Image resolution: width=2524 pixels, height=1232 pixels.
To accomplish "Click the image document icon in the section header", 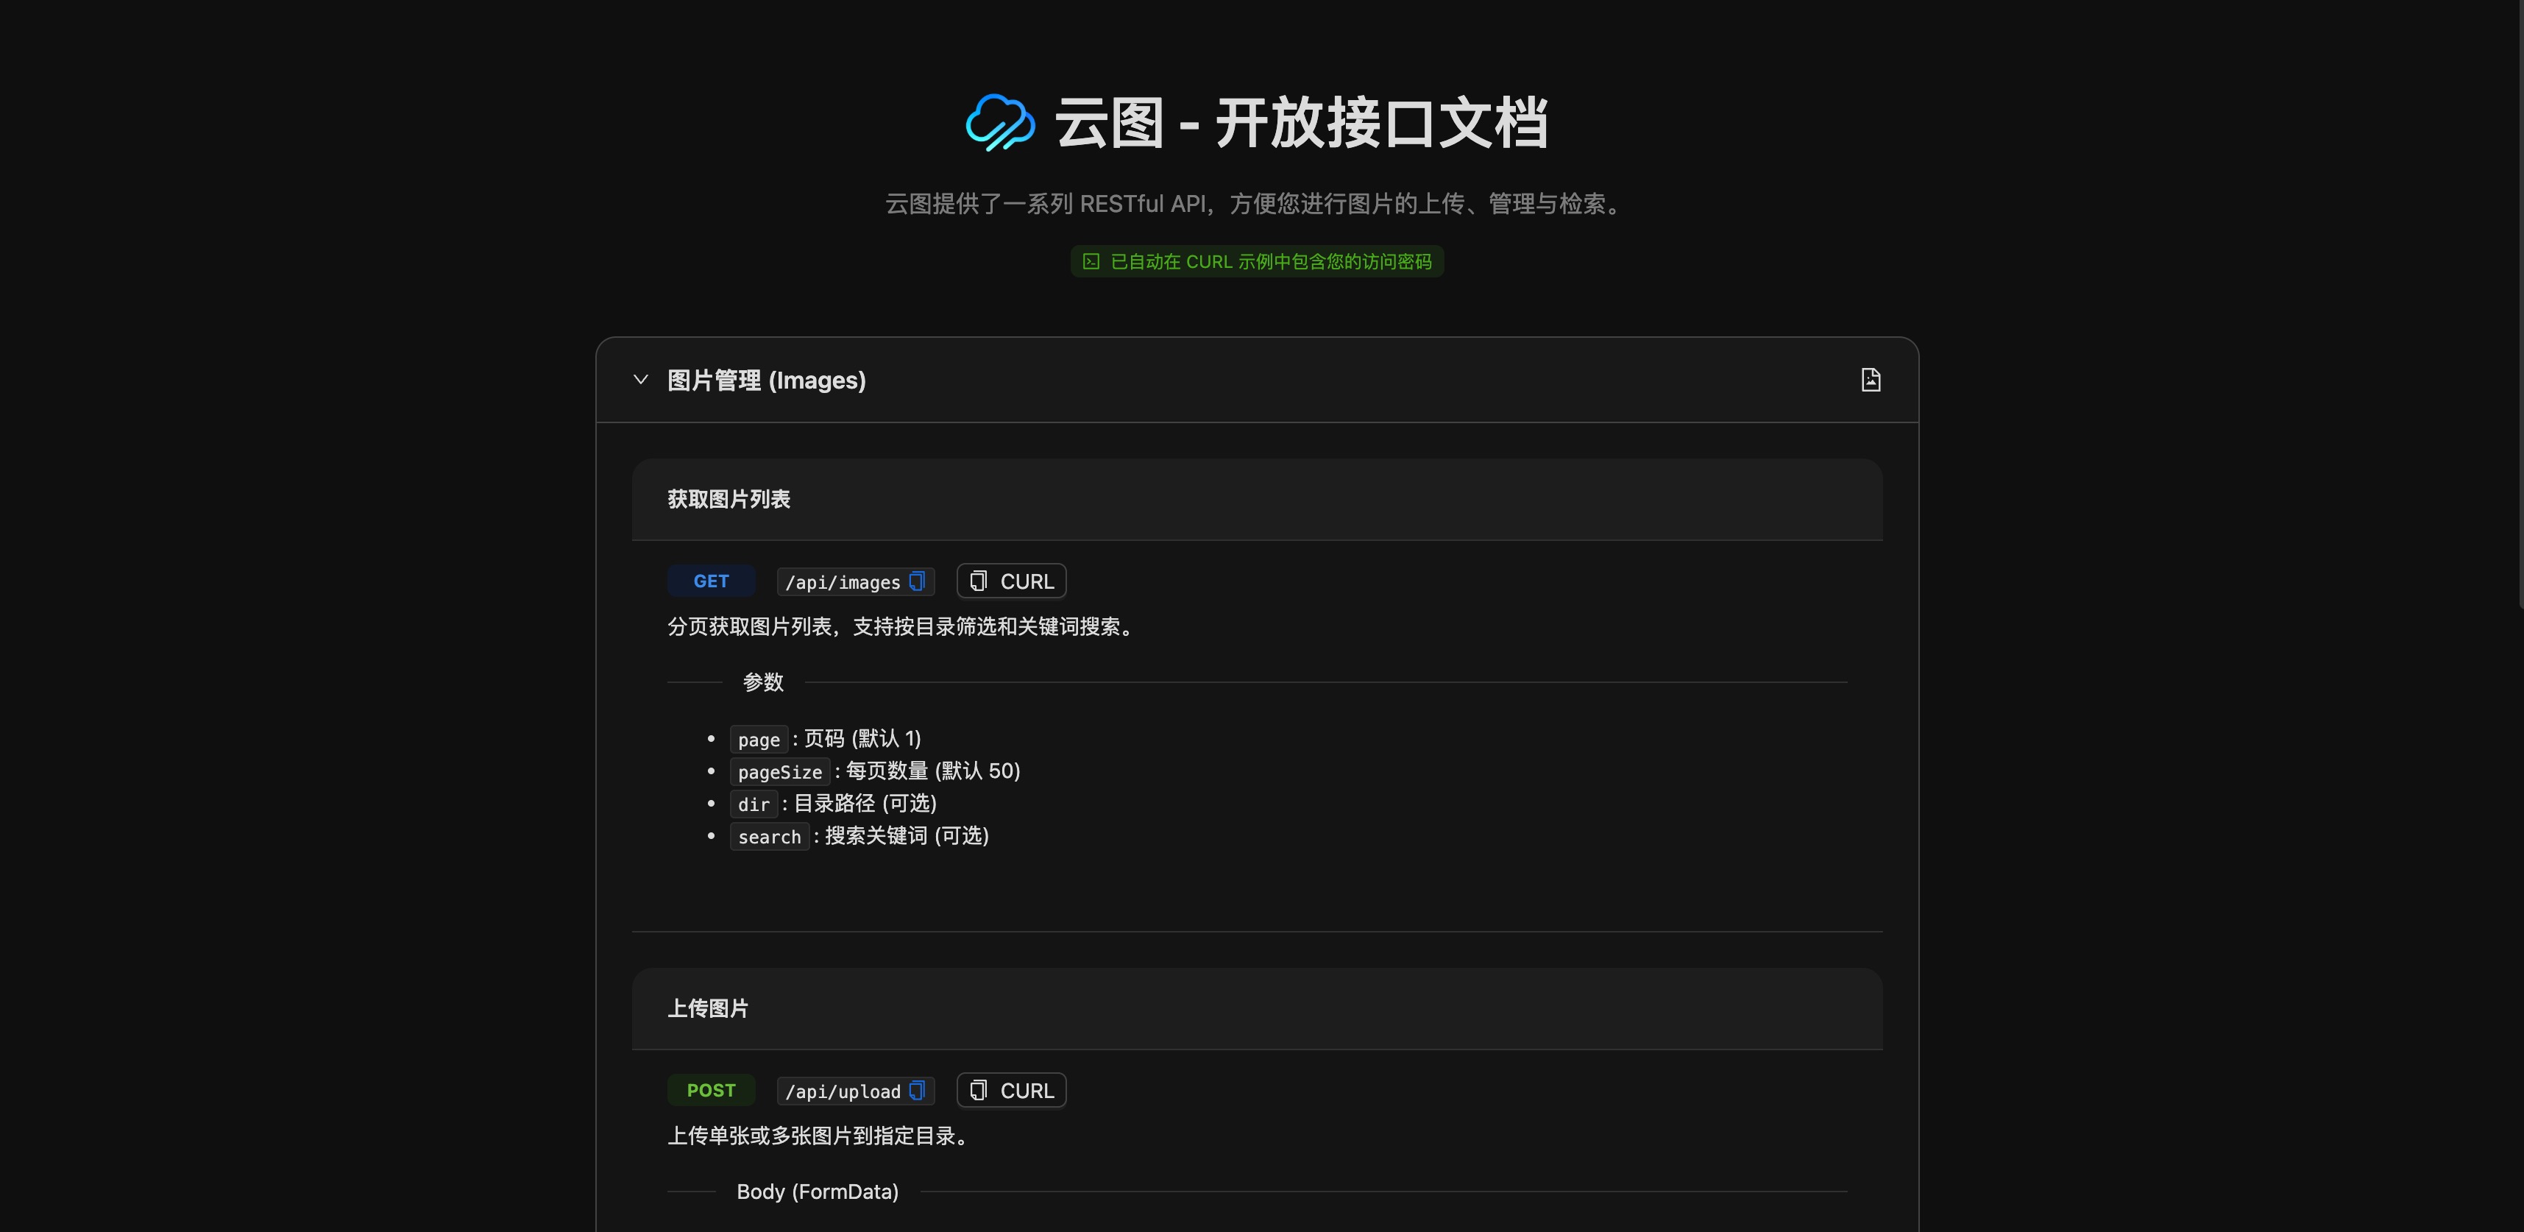I will click(x=1871, y=379).
